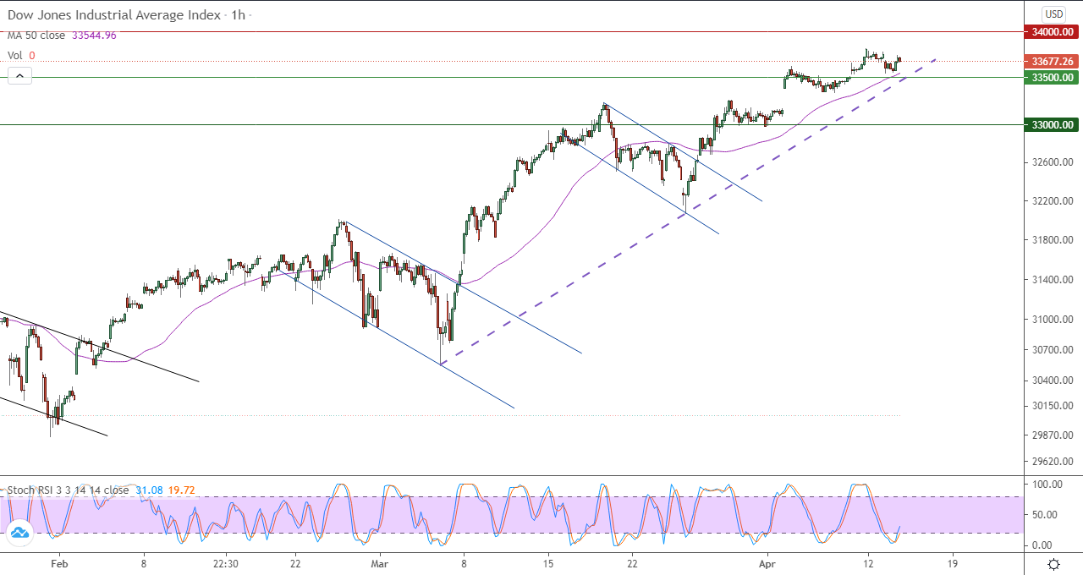This screenshot has height=575, width=1083.
Task: Select the 34000.00 price line label
Action: [1053, 32]
